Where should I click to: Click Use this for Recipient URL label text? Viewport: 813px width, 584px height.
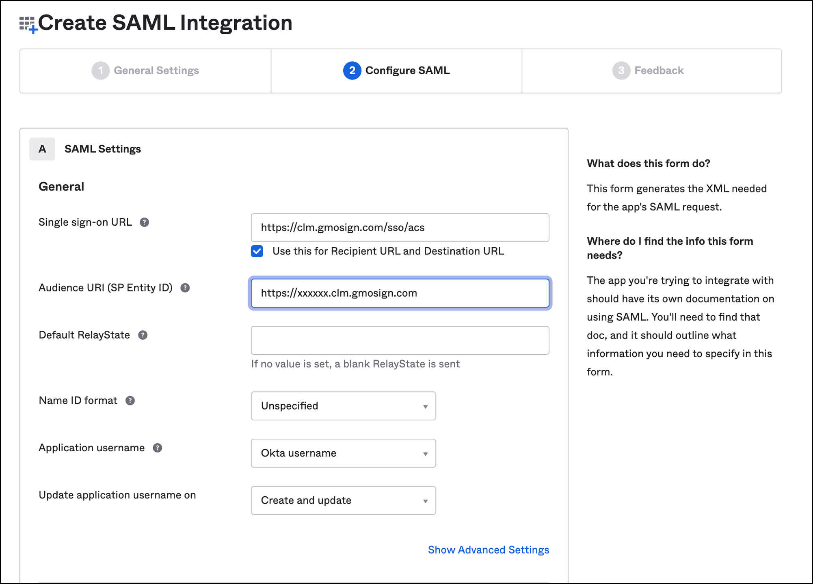tap(388, 251)
